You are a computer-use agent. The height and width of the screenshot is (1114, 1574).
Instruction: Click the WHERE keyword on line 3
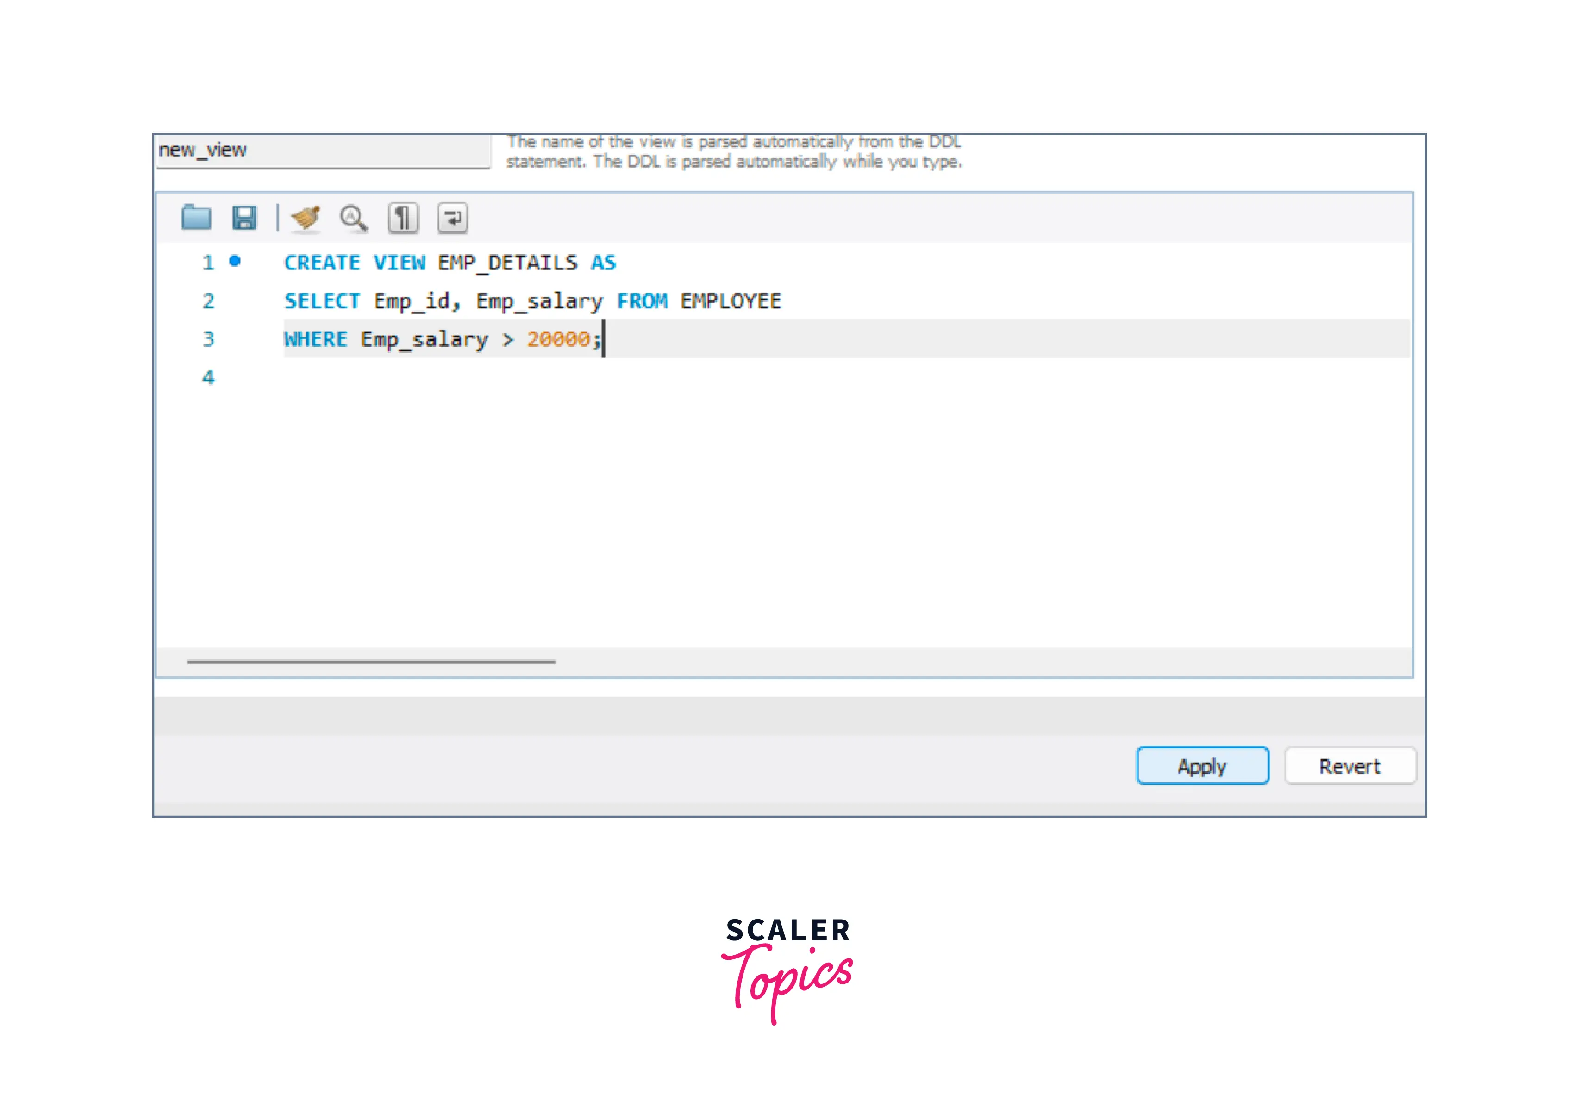pyautogui.click(x=315, y=339)
